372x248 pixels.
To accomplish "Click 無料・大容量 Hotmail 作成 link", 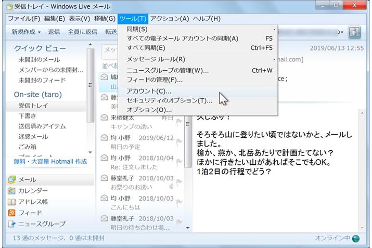I will click(x=50, y=162).
